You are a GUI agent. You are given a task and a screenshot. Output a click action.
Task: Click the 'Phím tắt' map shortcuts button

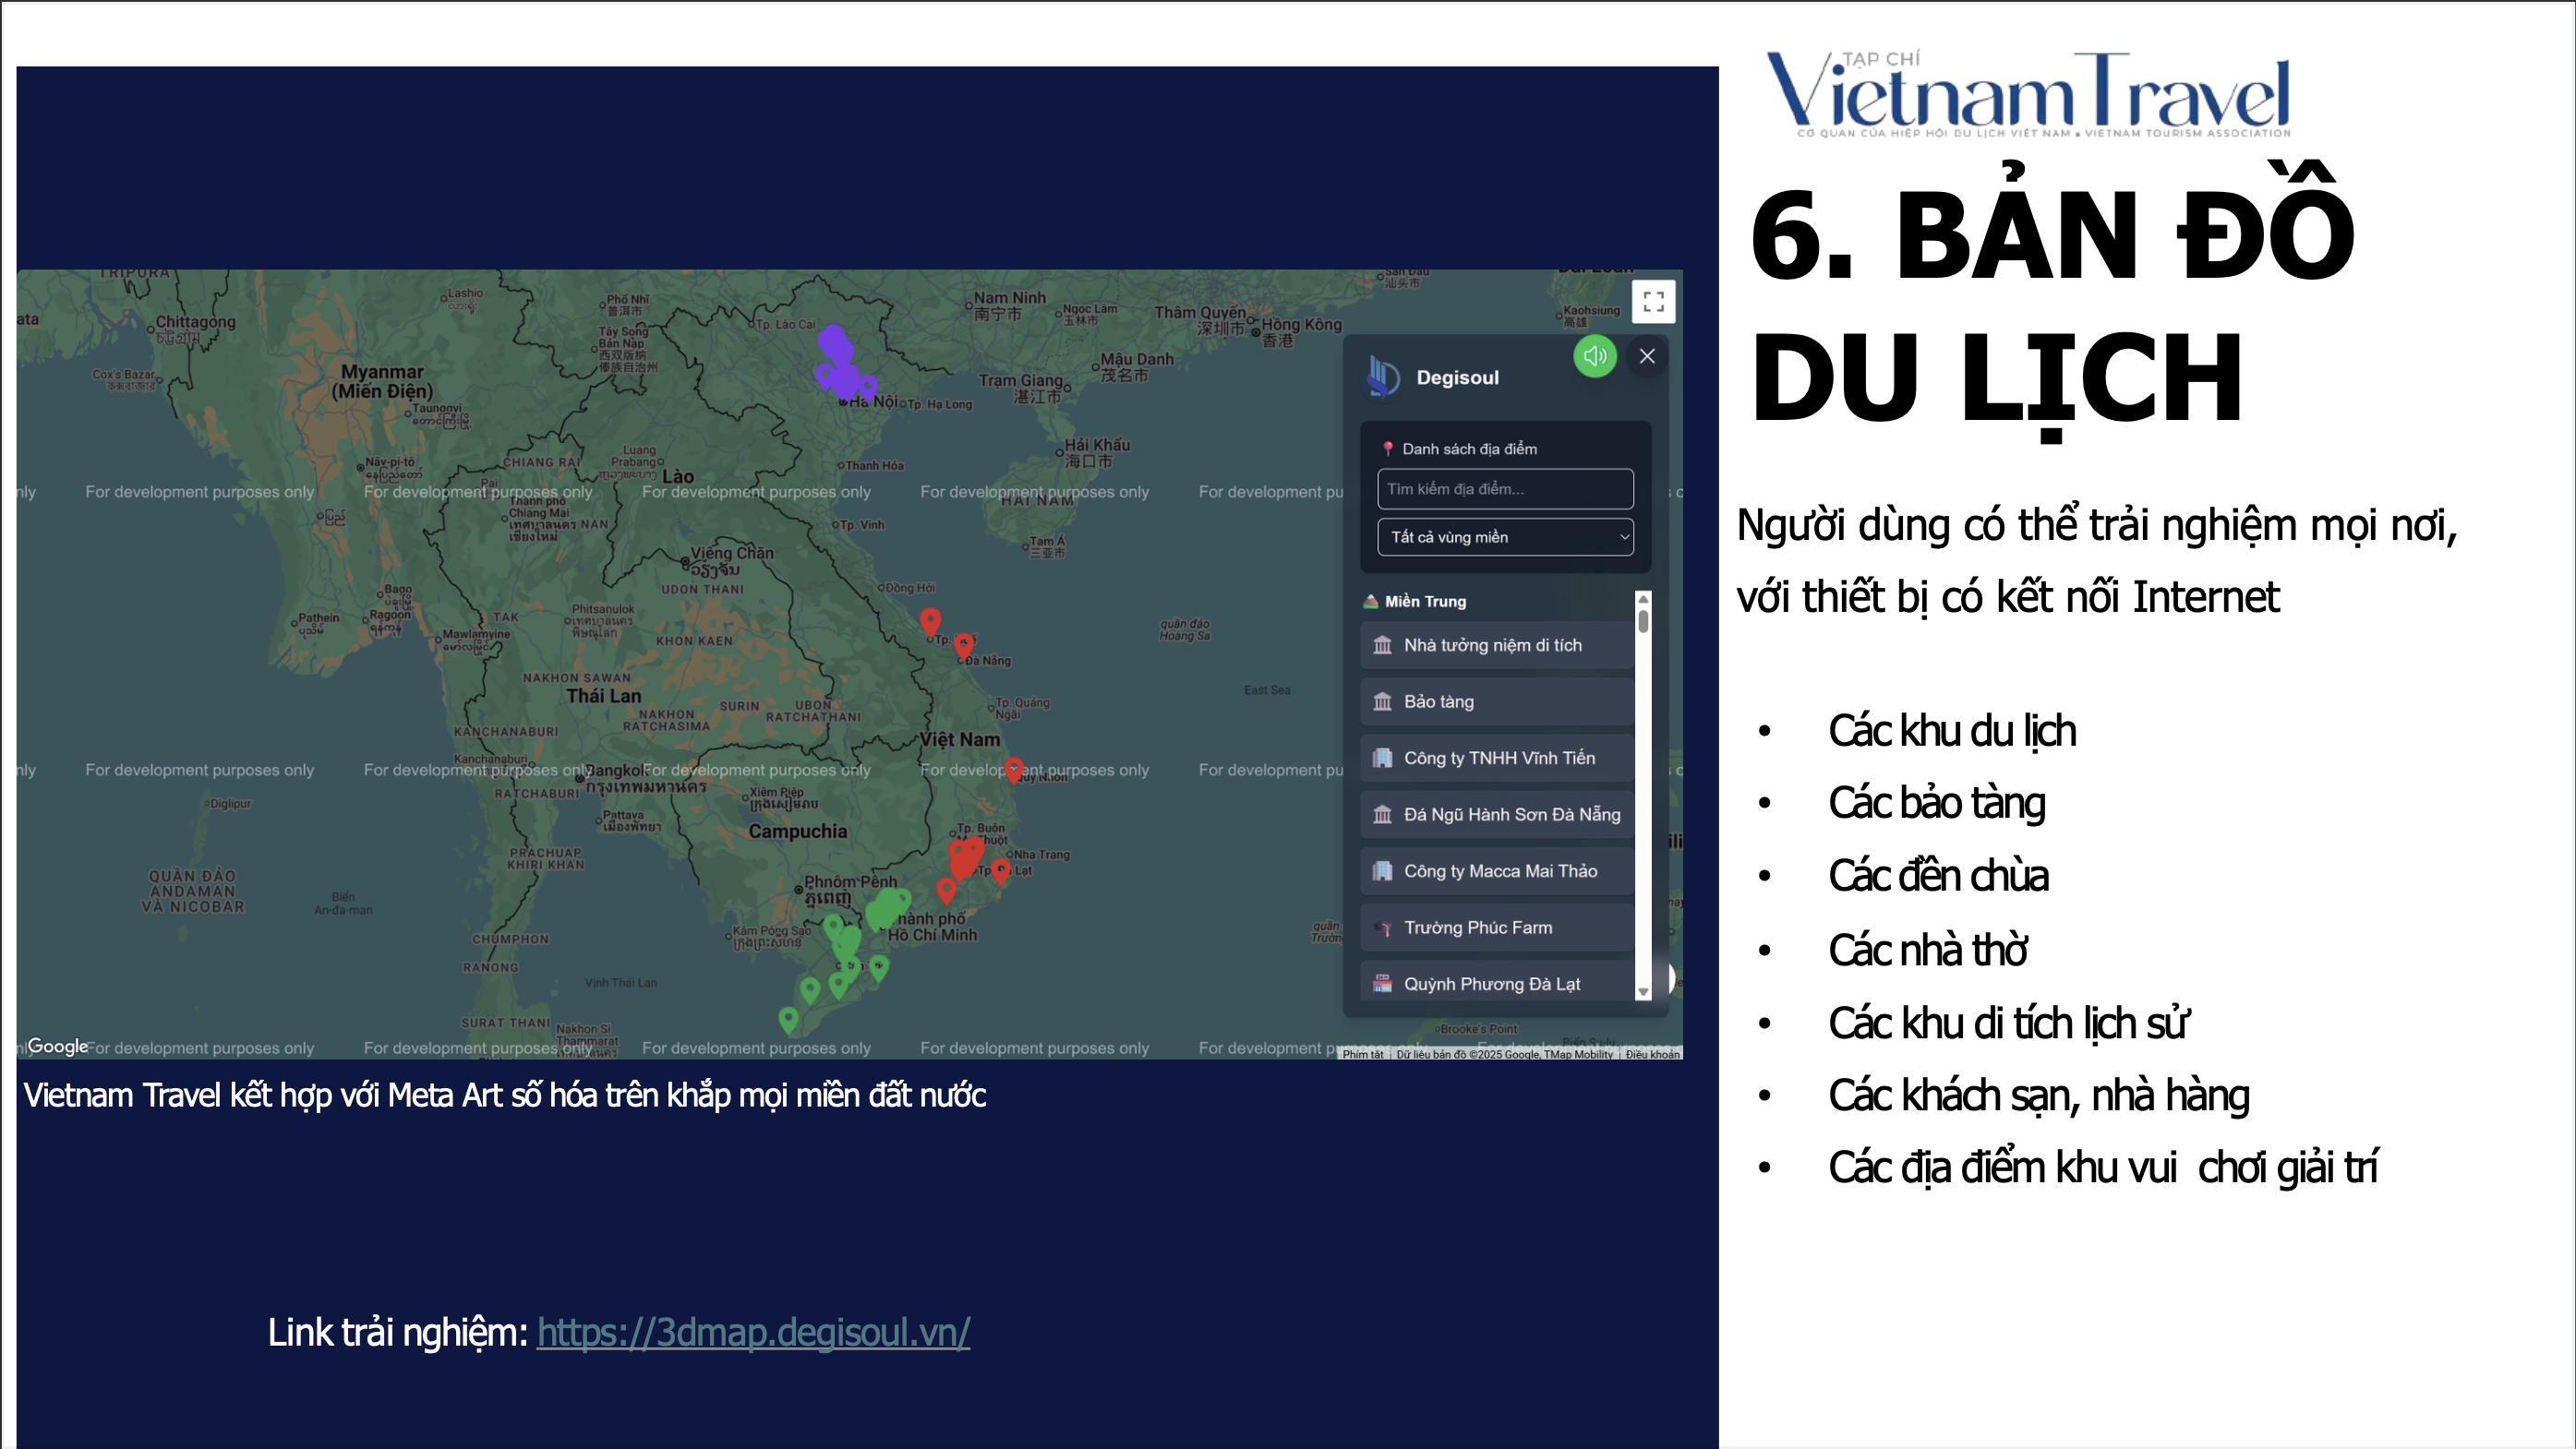click(x=1362, y=1054)
